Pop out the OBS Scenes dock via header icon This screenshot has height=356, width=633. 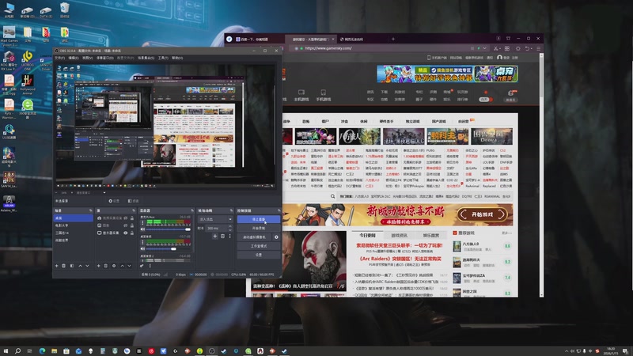(90, 210)
